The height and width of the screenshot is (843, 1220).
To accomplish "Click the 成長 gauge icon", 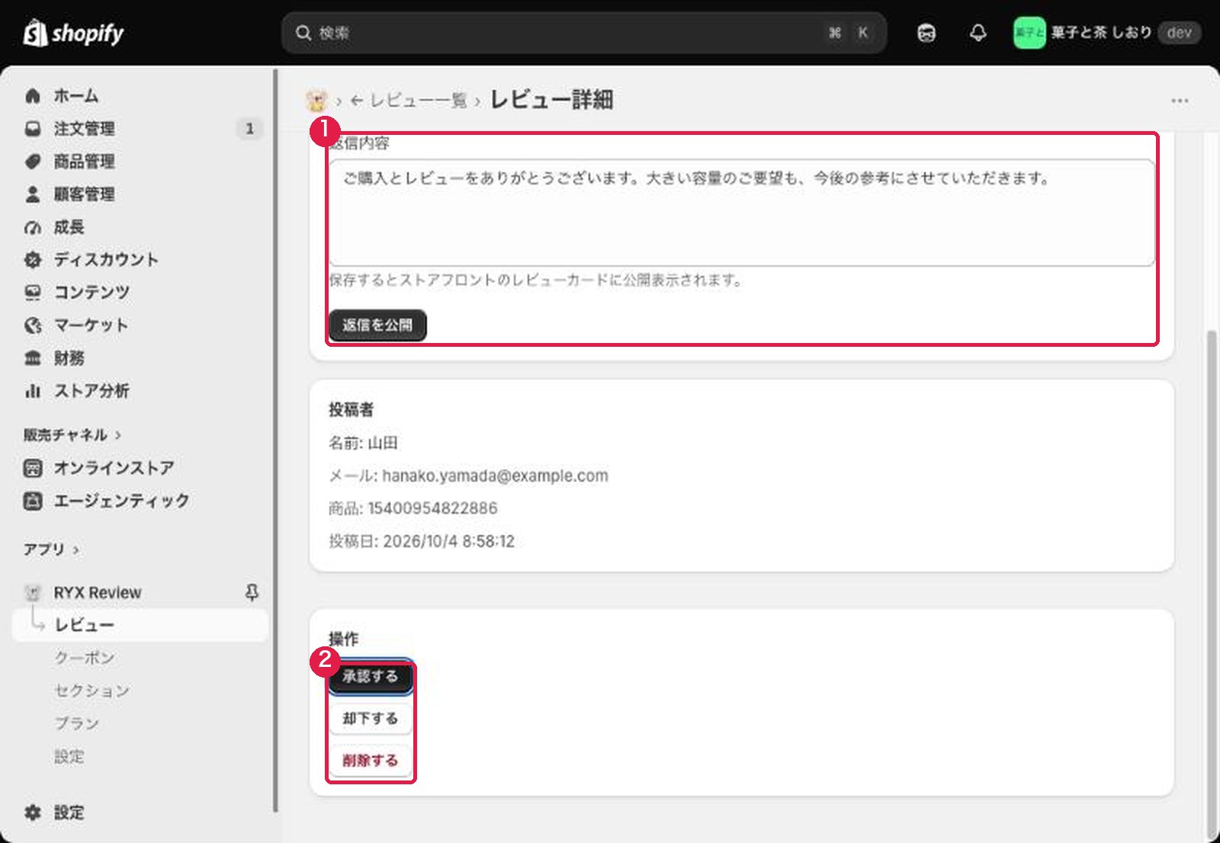I will (x=33, y=227).
